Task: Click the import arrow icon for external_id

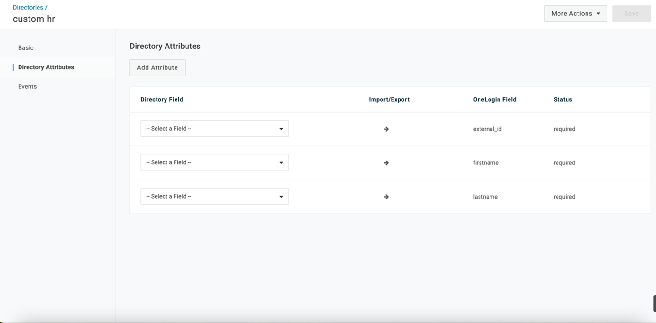Action: (386, 129)
